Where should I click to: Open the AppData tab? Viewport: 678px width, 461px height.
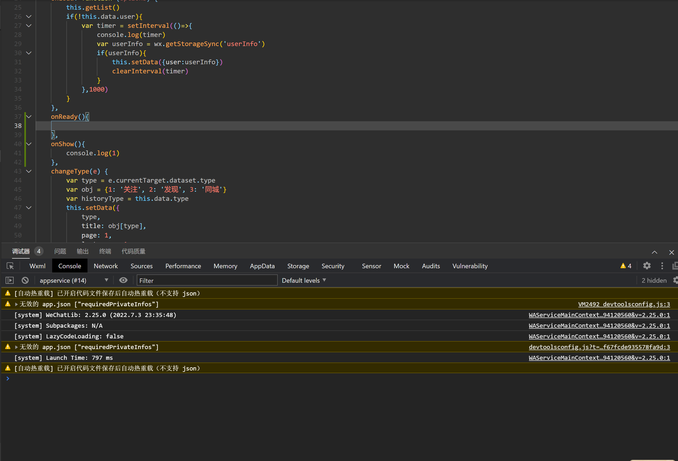pos(262,266)
